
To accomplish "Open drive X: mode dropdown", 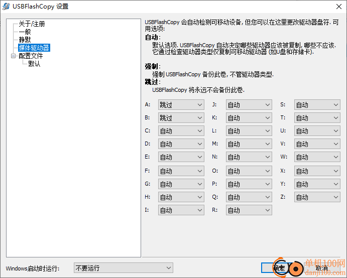I will [317, 171].
